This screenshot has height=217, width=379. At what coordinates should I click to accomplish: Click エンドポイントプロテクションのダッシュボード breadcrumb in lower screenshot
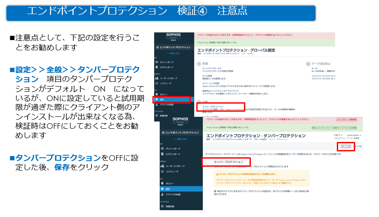[232, 139]
